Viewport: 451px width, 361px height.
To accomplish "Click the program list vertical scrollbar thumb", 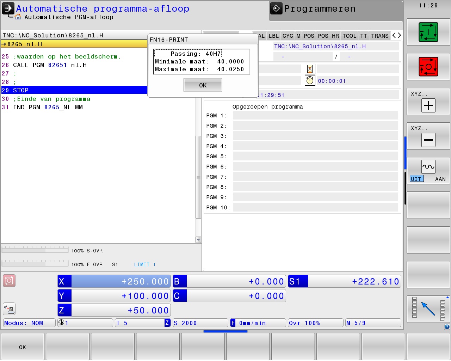I will click(x=198, y=177).
